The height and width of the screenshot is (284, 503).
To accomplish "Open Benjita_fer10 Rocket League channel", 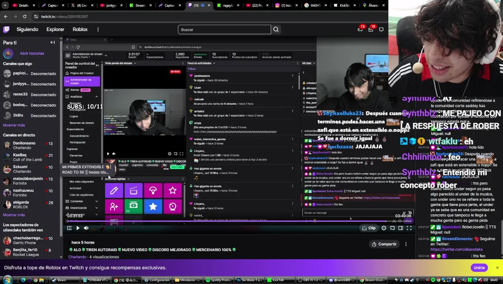I will pyautogui.click(x=30, y=252).
